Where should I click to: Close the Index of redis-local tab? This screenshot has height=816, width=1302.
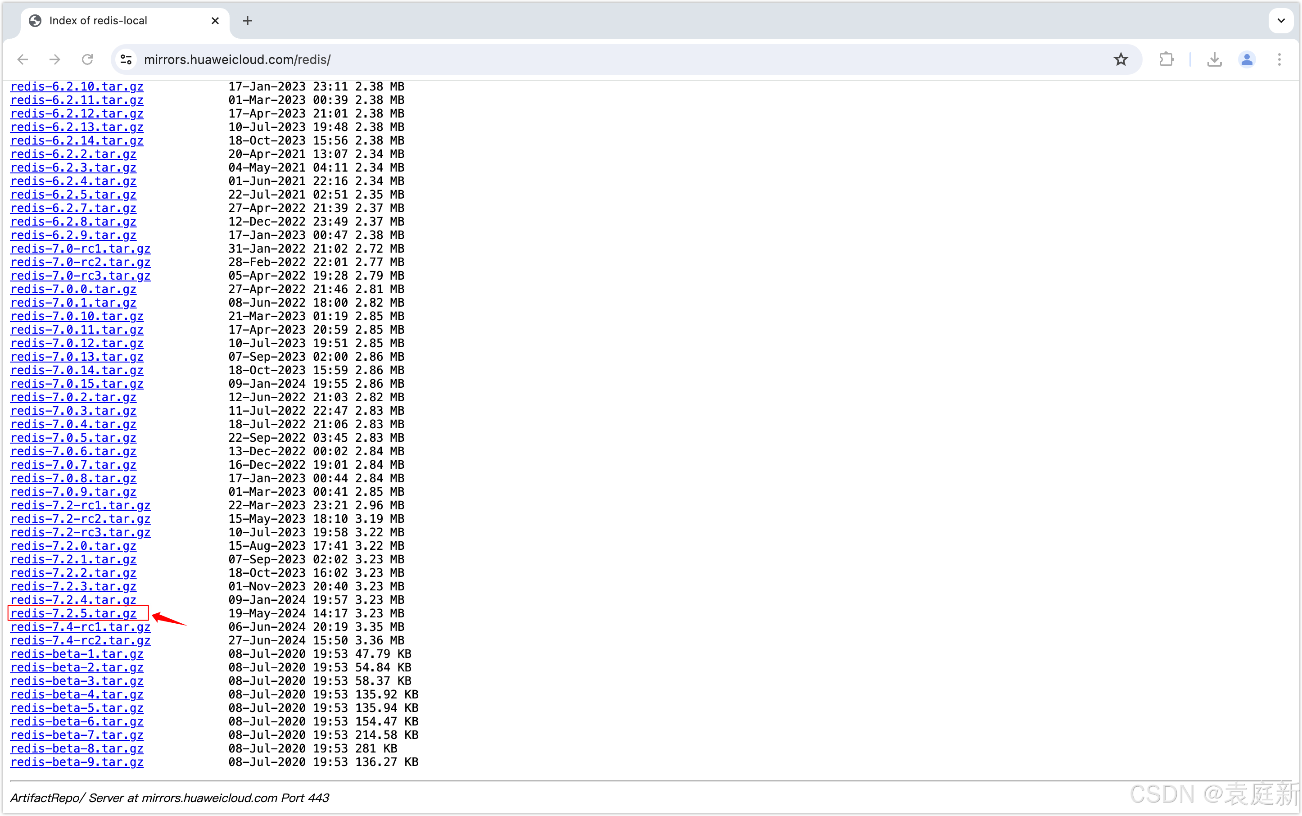tap(215, 21)
